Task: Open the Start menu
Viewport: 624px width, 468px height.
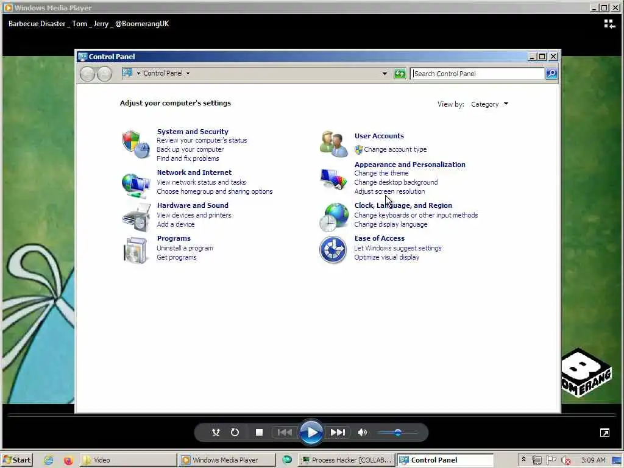Action: click(x=17, y=460)
